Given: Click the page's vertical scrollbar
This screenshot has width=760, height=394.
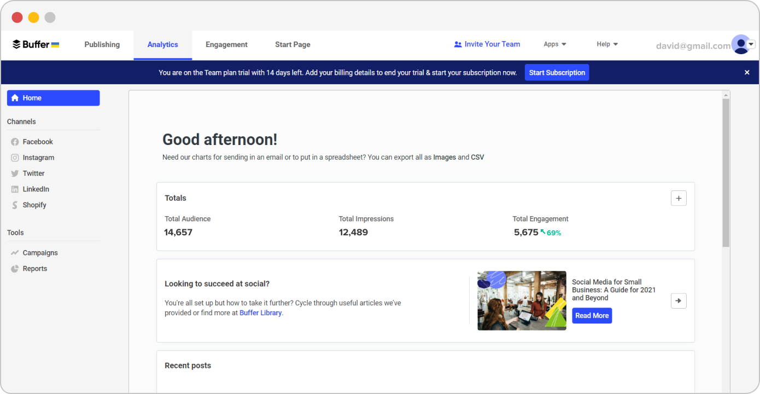Looking at the screenshot, I should click(x=726, y=172).
